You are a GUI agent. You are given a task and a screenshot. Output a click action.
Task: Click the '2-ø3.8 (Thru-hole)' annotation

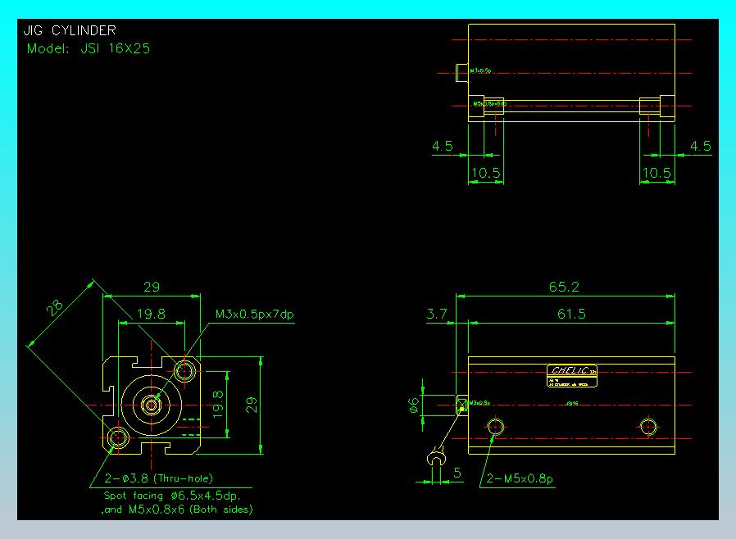pos(159,478)
